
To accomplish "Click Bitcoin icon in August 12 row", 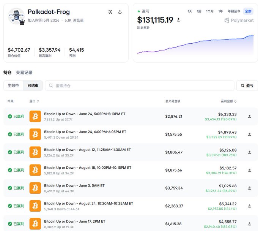I will coord(35,152).
